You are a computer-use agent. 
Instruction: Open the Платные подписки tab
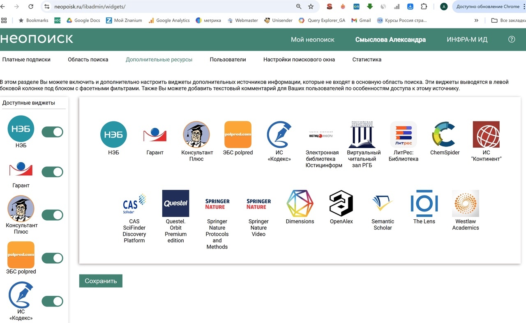coord(26,59)
